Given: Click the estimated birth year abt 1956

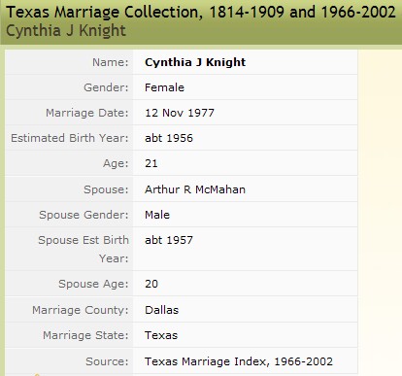Looking at the screenshot, I should coord(169,138).
